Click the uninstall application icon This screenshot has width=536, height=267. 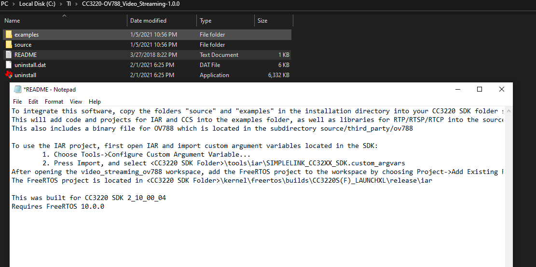[x=9, y=75]
